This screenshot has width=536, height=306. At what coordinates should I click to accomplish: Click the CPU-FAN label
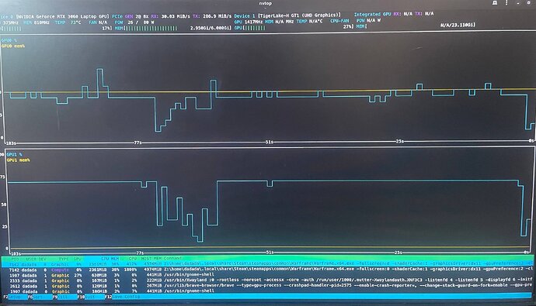[x=339, y=21]
